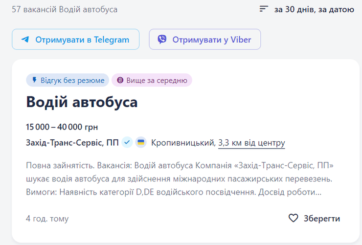Click the sort lines icon
The width and height of the screenshot is (362, 245).
[264, 9]
